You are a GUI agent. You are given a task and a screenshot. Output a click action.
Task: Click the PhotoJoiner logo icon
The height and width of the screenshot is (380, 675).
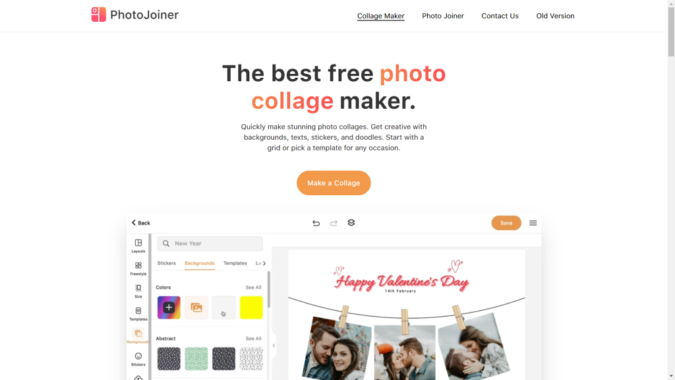99,15
